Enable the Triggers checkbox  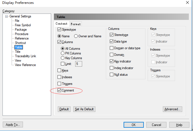click(59, 84)
